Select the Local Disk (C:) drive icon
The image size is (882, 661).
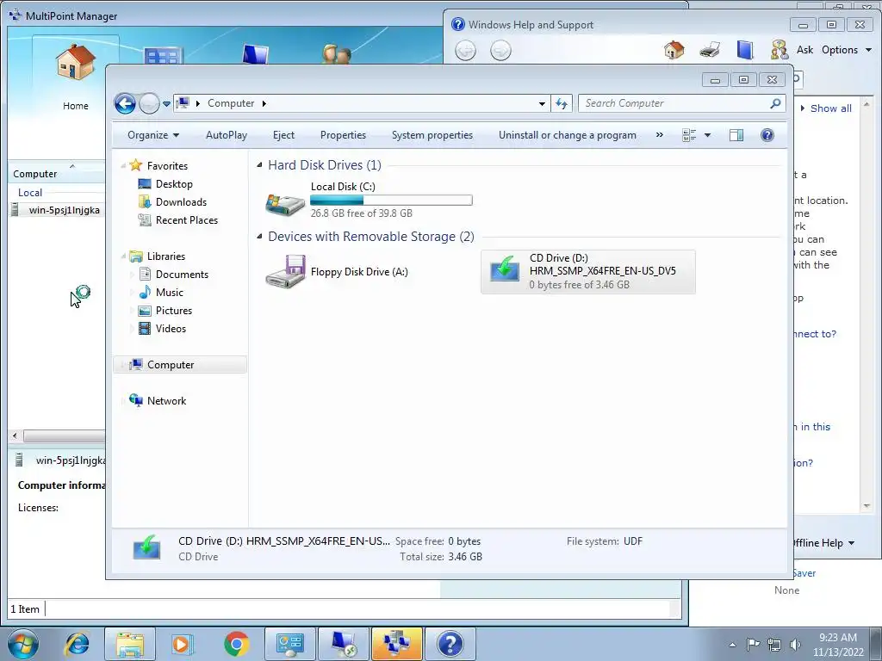[x=285, y=204]
